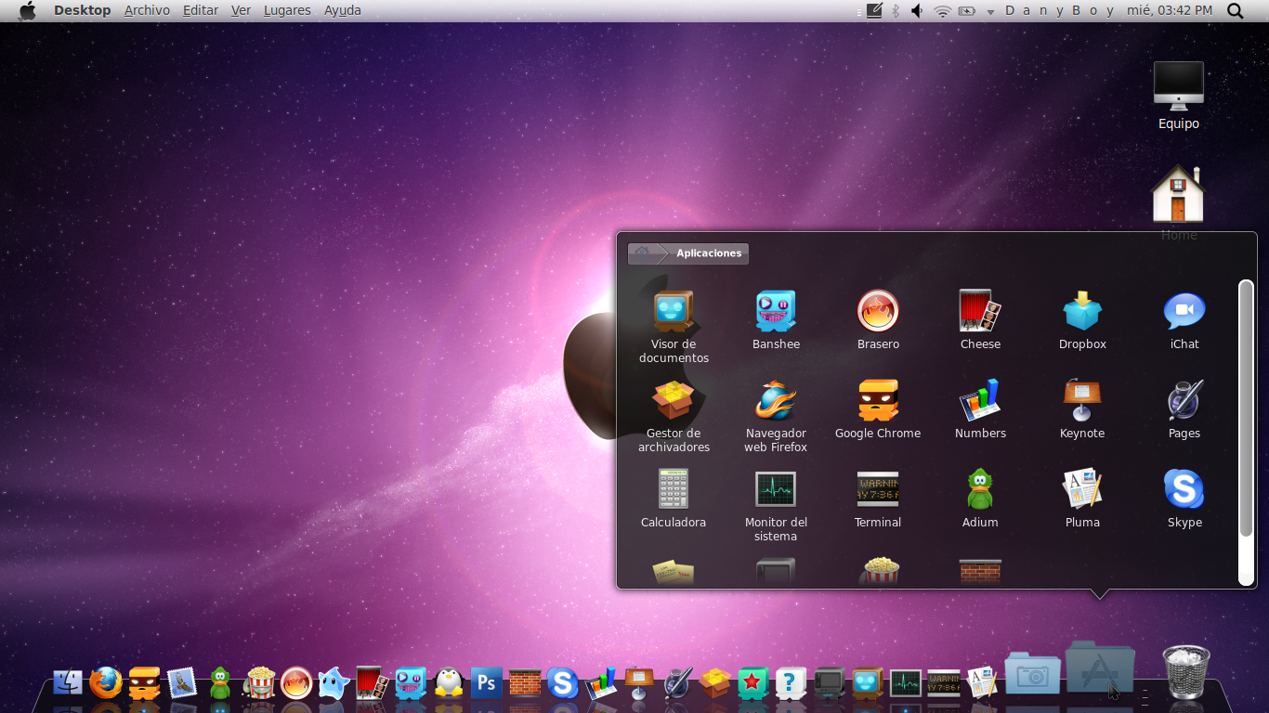Image resolution: width=1269 pixels, height=713 pixels.
Task: Open the Ver menu
Action: click(x=241, y=10)
